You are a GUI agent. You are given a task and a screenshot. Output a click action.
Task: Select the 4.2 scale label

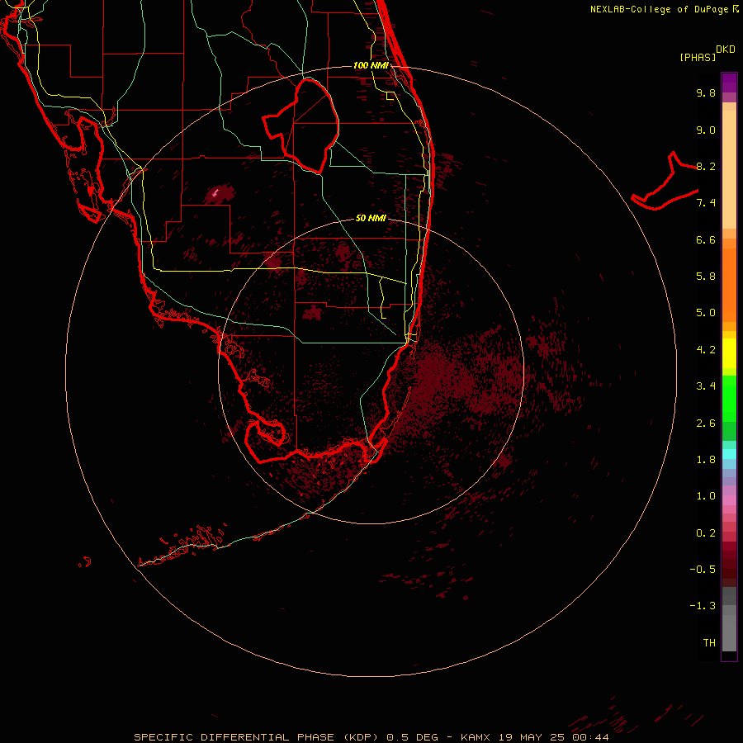click(706, 350)
